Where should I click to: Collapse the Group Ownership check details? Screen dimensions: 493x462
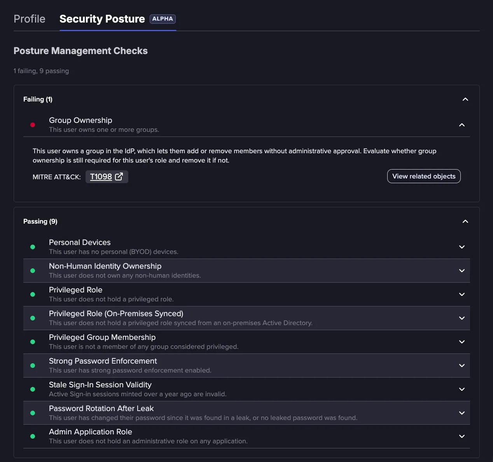(x=462, y=125)
